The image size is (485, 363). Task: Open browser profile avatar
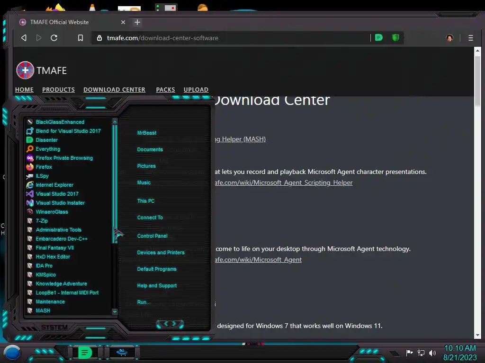[x=449, y=38]
